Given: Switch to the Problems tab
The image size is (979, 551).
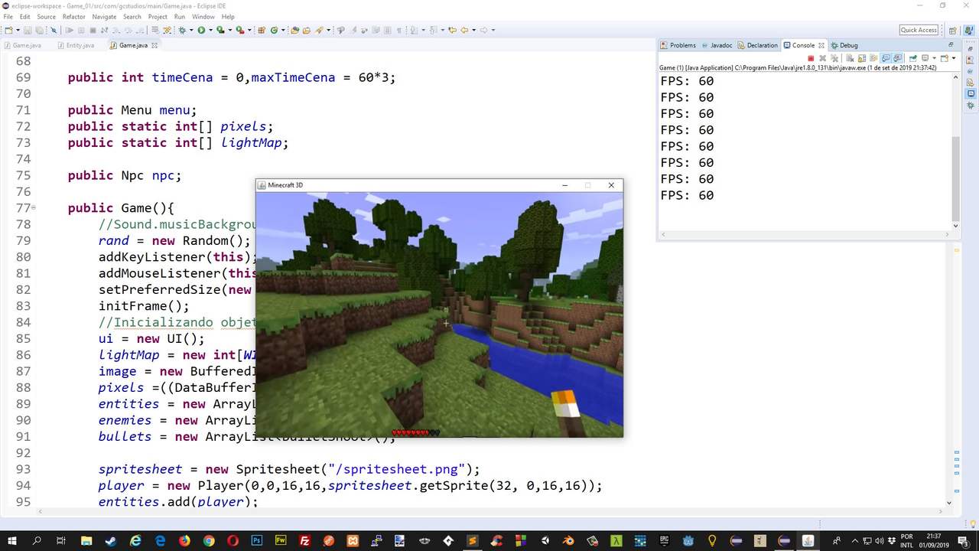Looking at the screenshot, I should 678,45.
